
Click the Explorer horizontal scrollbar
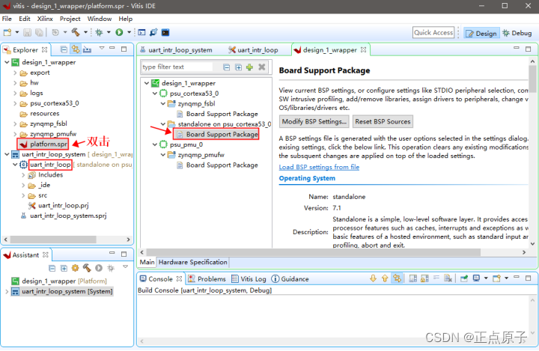[53, 239]
